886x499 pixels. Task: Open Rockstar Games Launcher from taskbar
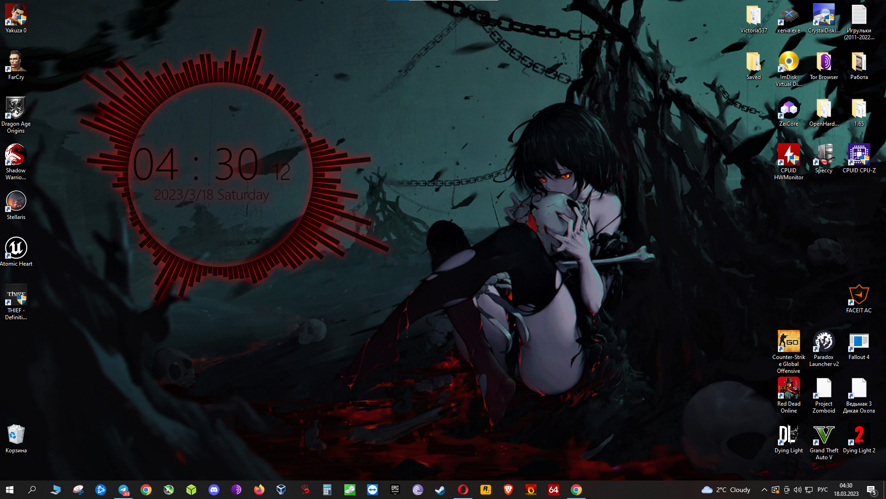[x=486, y=490]
